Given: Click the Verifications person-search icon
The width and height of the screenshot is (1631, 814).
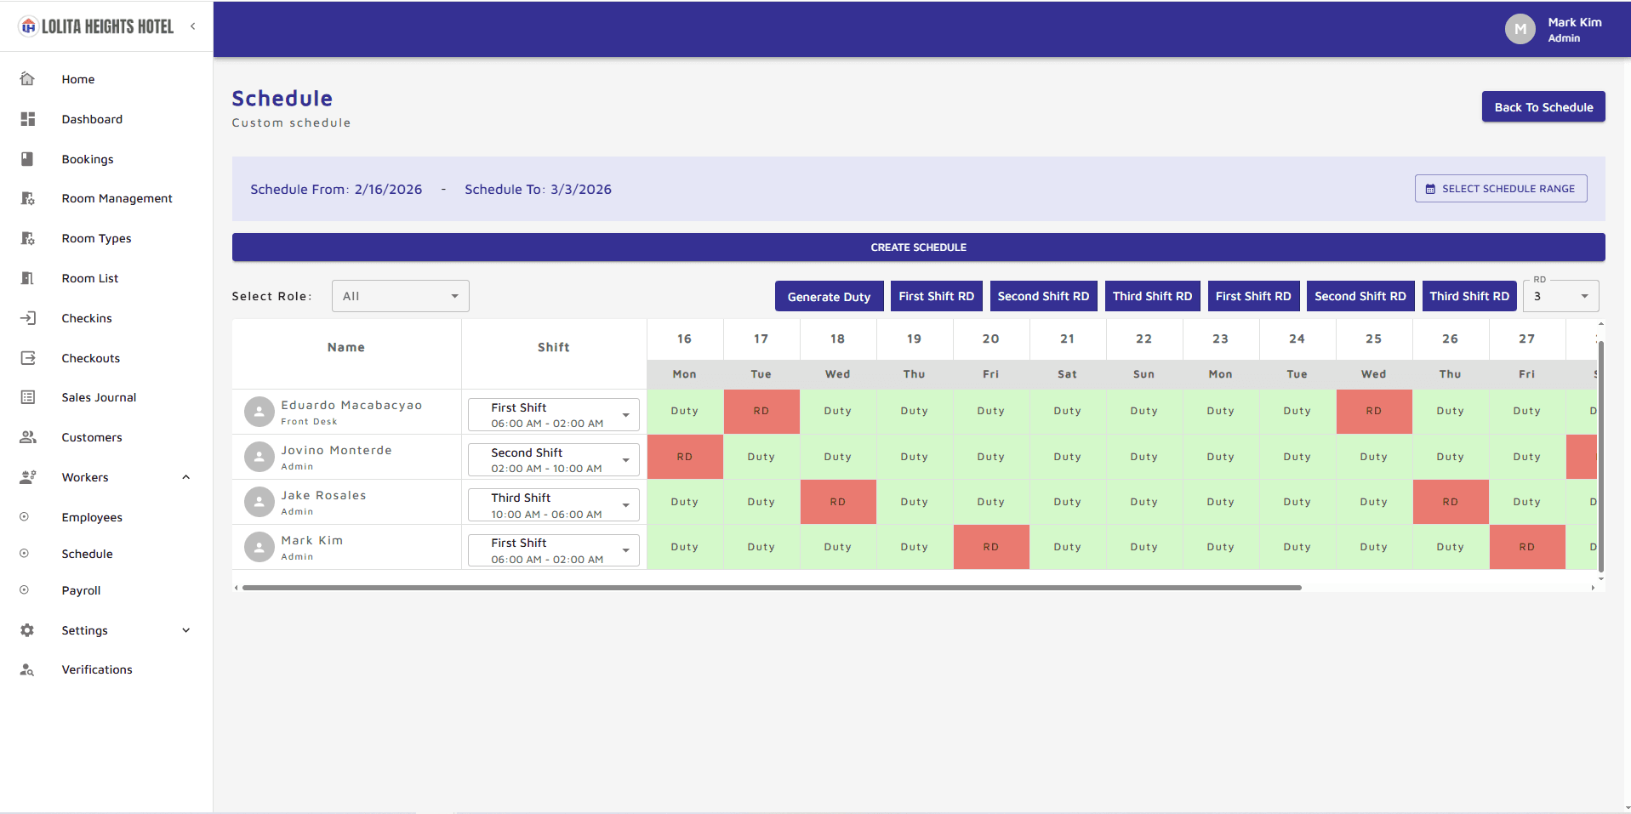Looking at the screenshot, I should click(27, 669).
